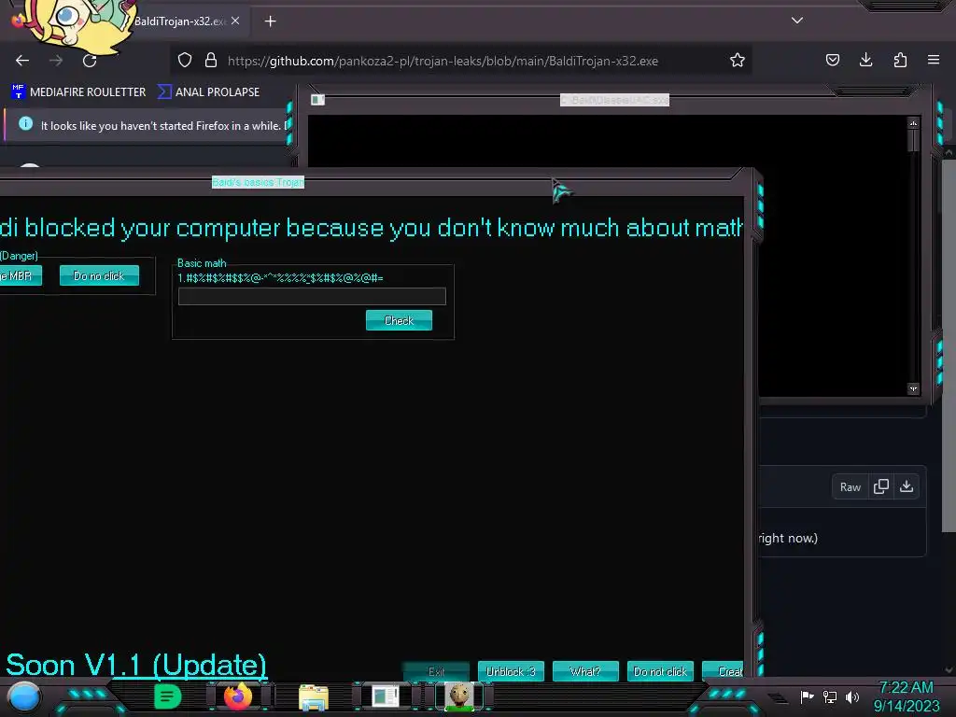The width and height of the screenshot is (956, 717).
Task: Open the Start orb menu
Action: pos(23,697)
